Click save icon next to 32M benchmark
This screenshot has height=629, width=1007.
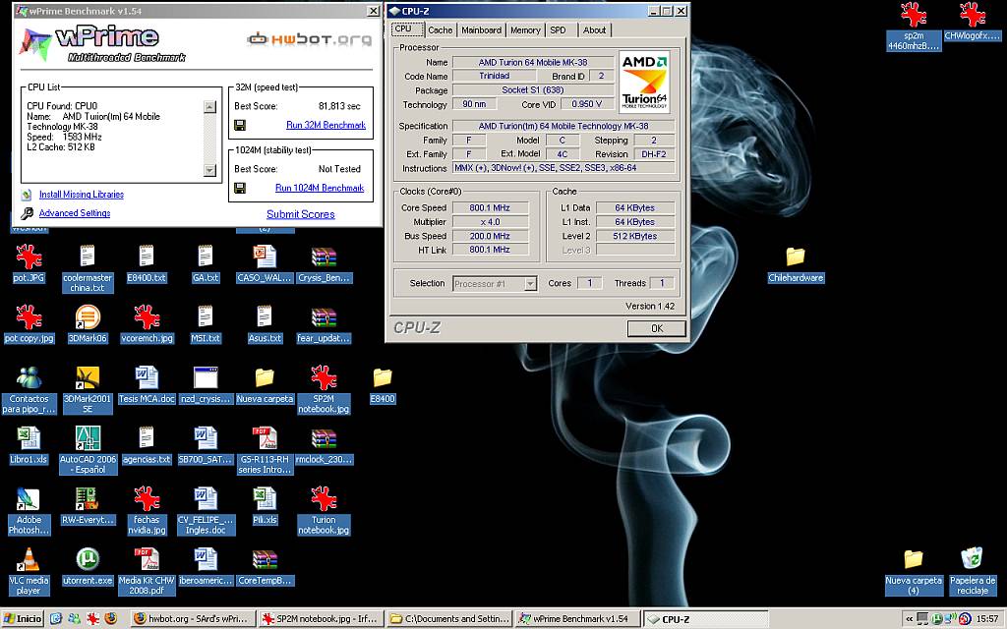240,125
